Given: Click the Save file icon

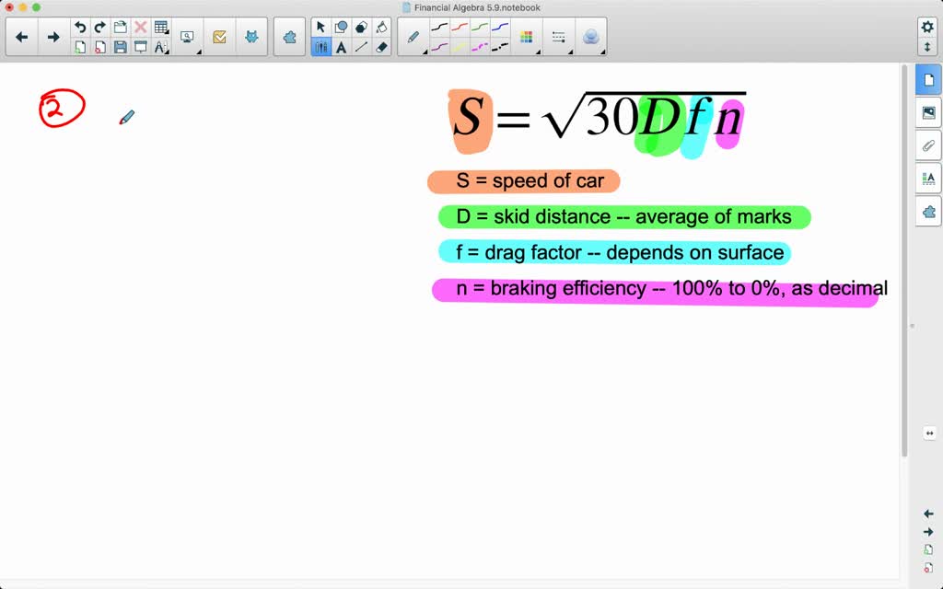Looking at the screenshot, I should click(121, 47).
